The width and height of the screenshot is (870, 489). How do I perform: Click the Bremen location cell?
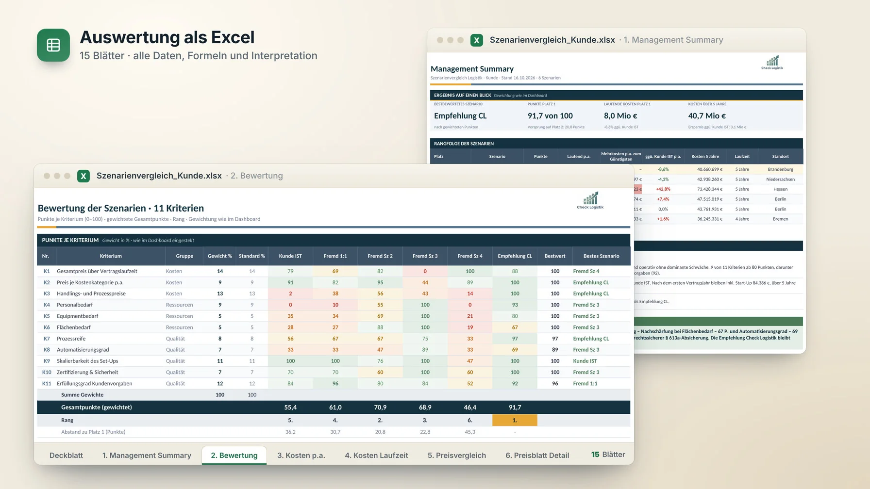click(x=780, y=219)
